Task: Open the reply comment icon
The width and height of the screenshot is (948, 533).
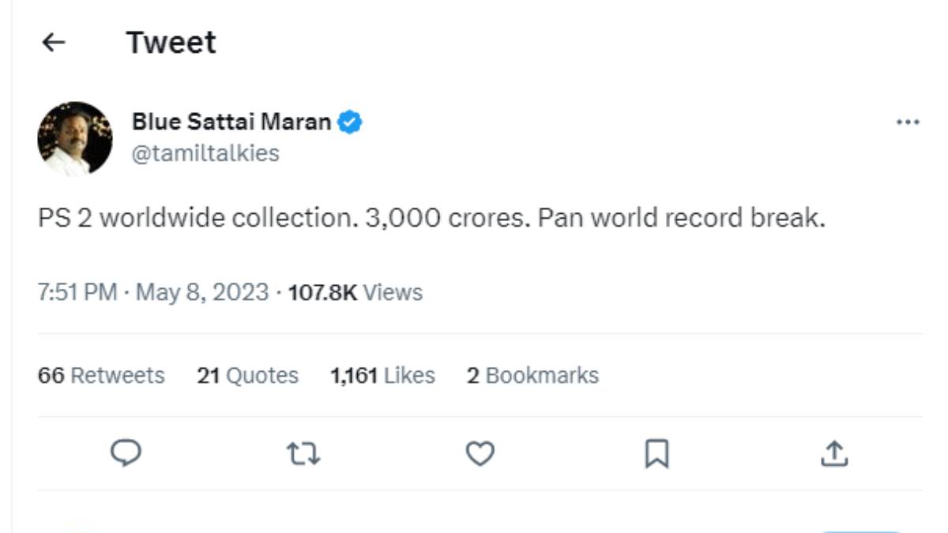Action: click(x=126, y=453)
